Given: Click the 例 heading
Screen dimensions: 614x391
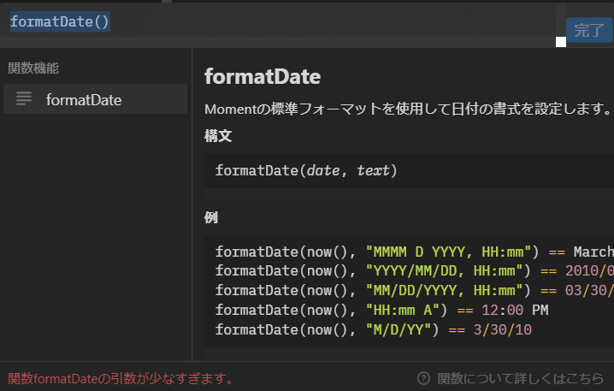Looking at the screenshot, I should coord(211,217).
